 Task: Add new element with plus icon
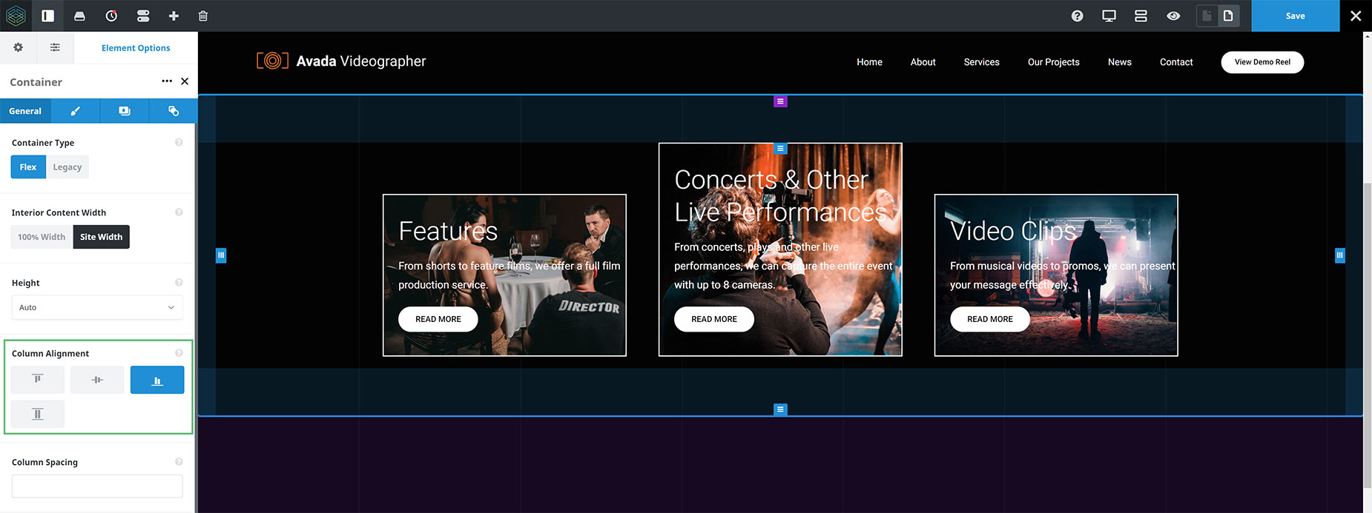coord(174,16)
